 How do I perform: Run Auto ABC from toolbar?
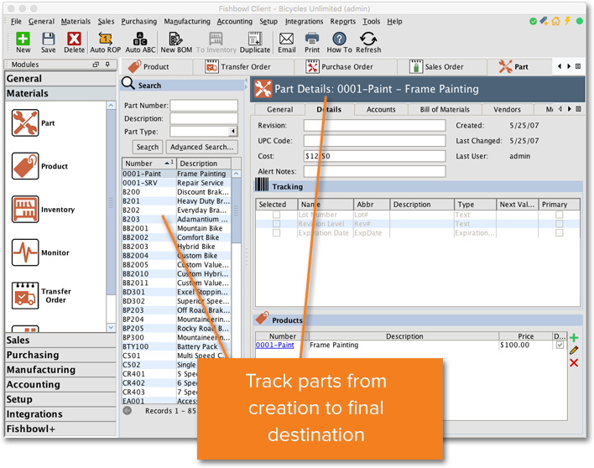point(140,42)
